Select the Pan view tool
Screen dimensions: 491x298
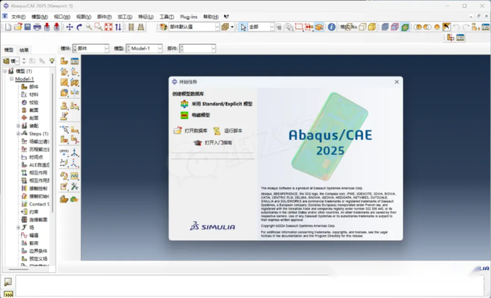pos(69,27)
